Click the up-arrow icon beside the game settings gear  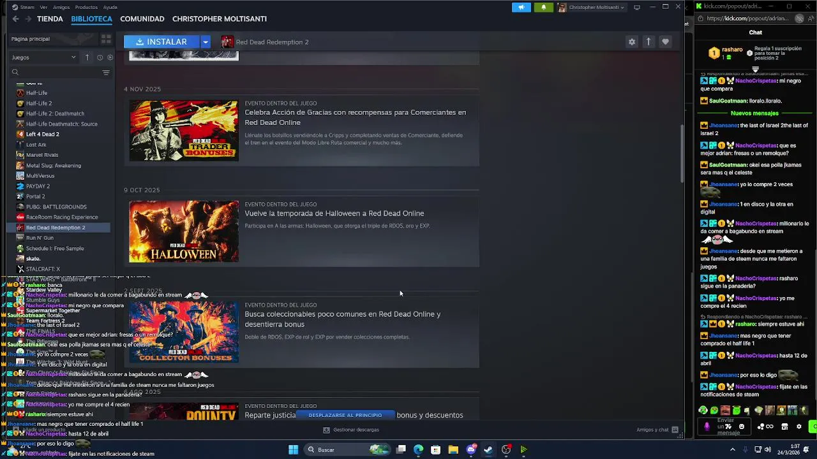coord(648,41)
